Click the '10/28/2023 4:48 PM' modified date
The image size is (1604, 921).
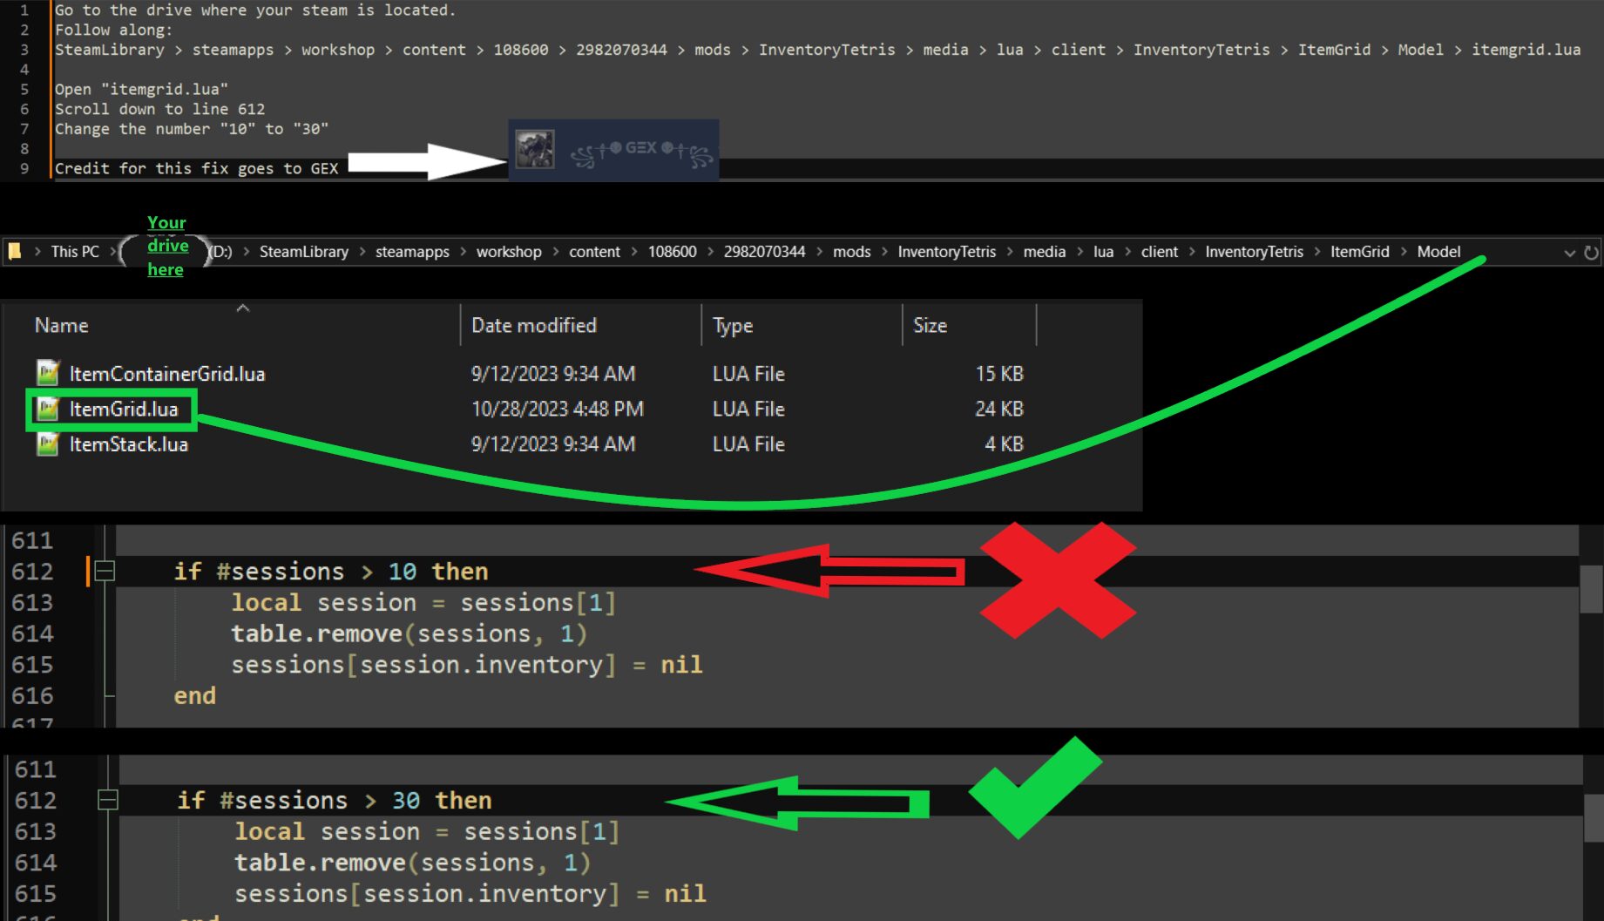tap(558, 409)
